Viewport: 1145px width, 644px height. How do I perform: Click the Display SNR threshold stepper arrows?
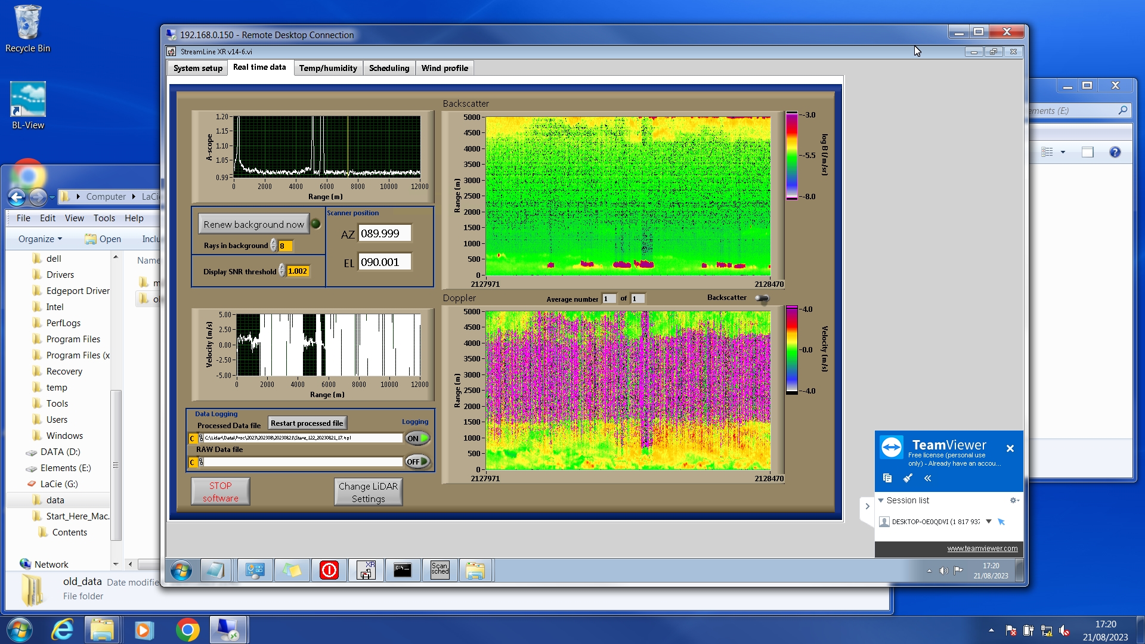coord(281,271)
